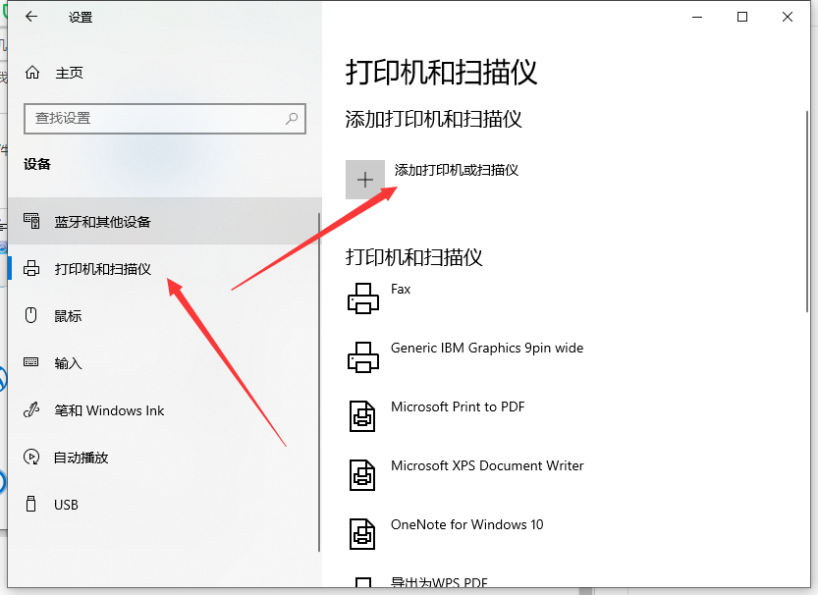Click the search magnifier icon

(x=291, y=118)
